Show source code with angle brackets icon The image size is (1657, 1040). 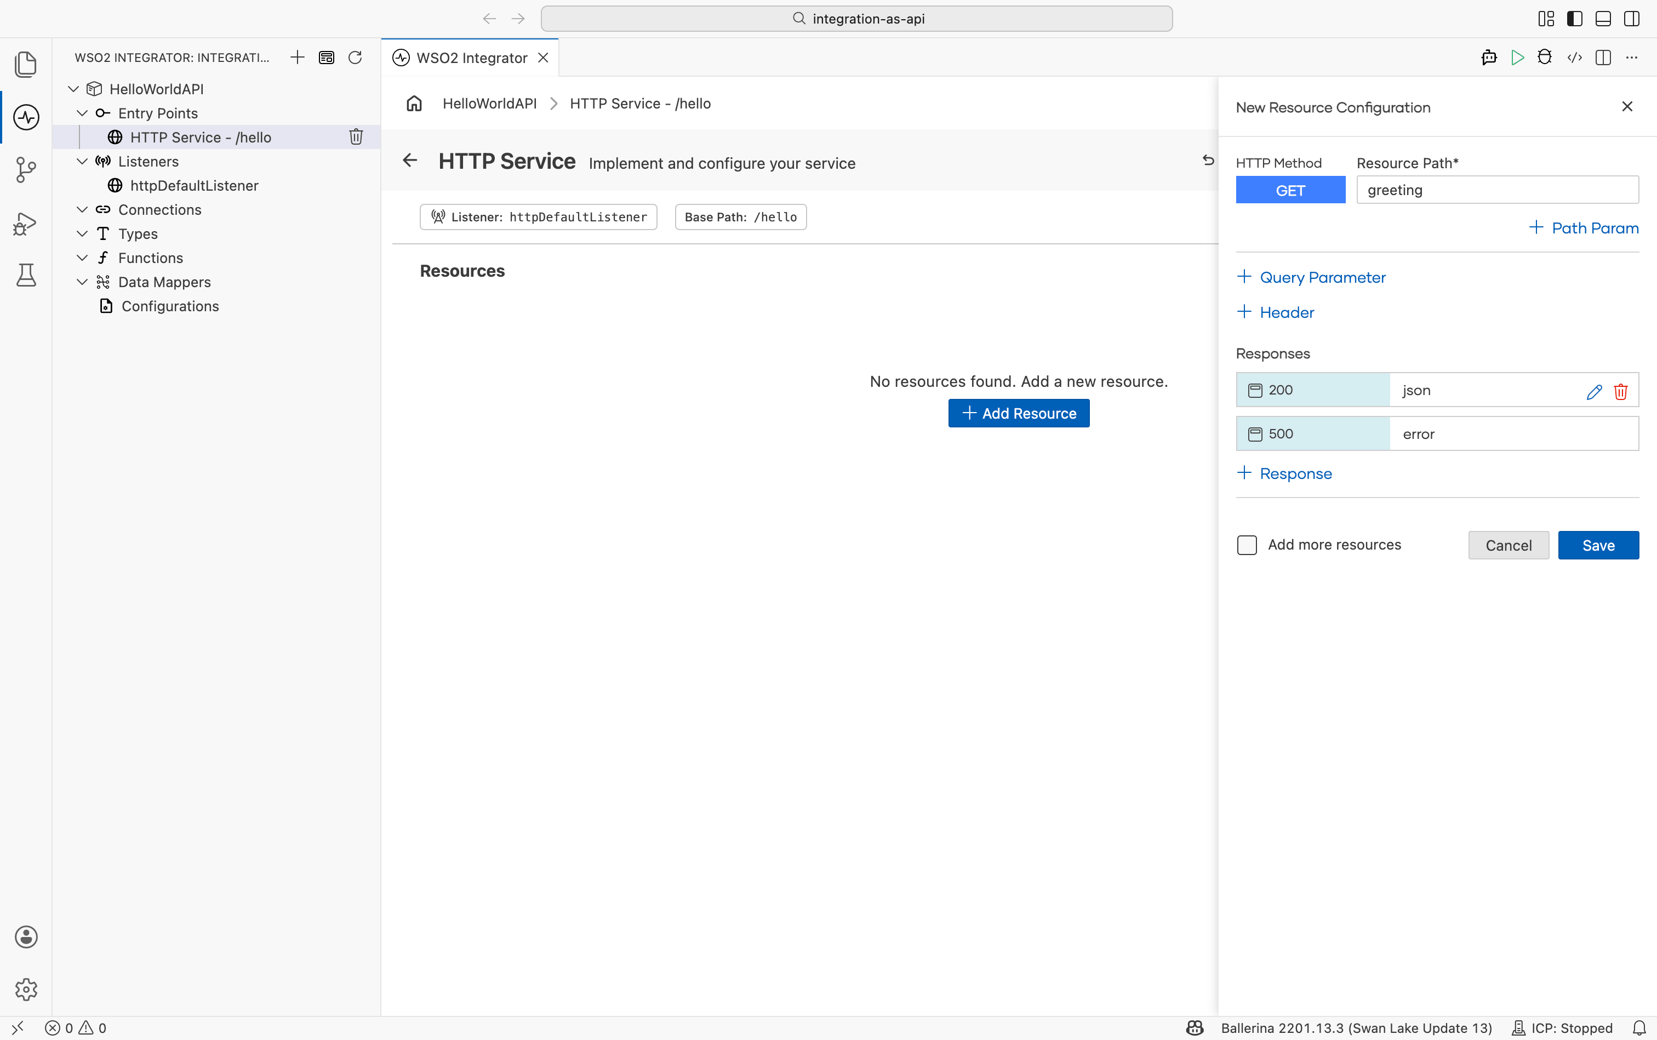click(x=1574, y=57)
